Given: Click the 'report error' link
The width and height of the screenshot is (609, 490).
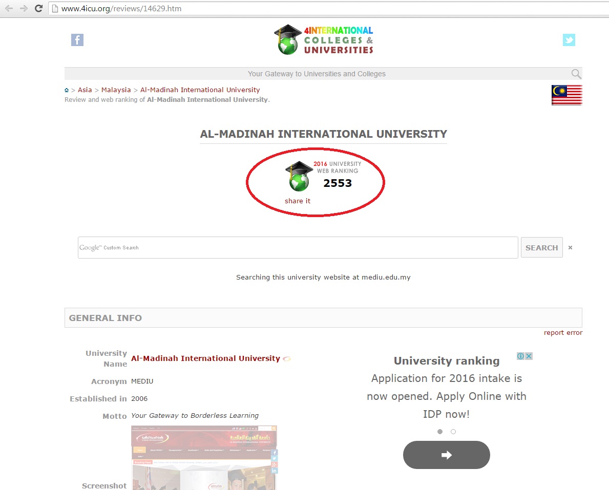Looking at the screenshot, I should [x=563, y=332].
